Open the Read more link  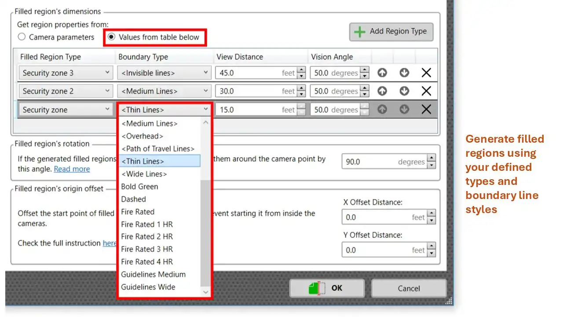(72, 169)
